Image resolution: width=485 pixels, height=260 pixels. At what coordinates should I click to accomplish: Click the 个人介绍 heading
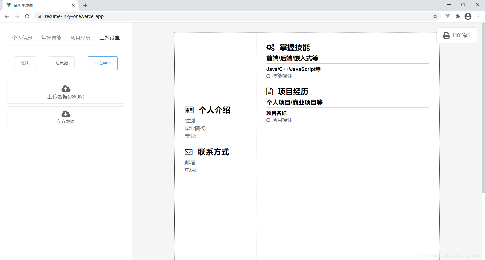214,110
